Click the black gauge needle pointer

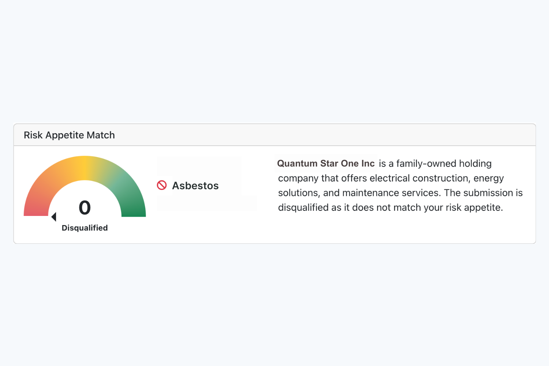click(x=54, y=217)
